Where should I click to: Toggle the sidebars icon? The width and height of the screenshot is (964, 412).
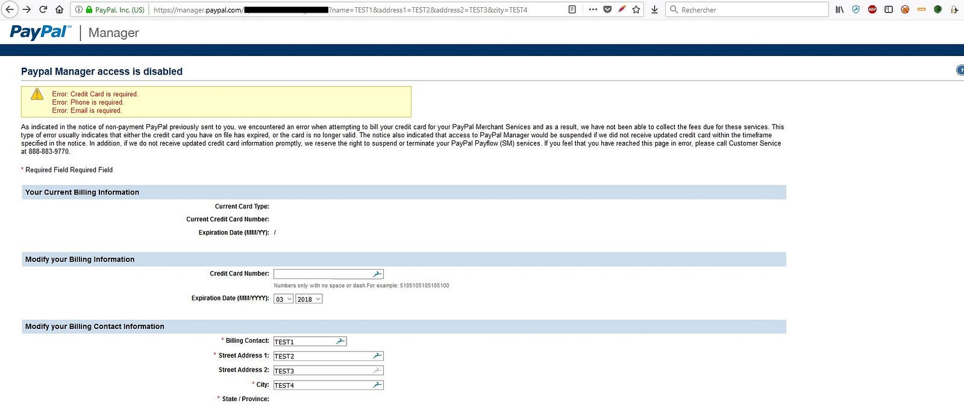point(888,10)
